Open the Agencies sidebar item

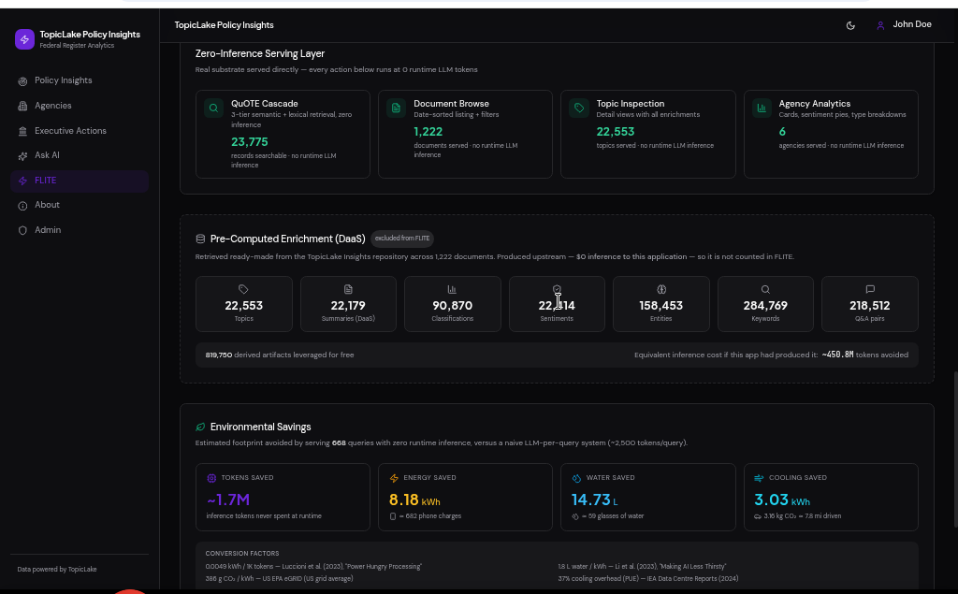[80, 106]
